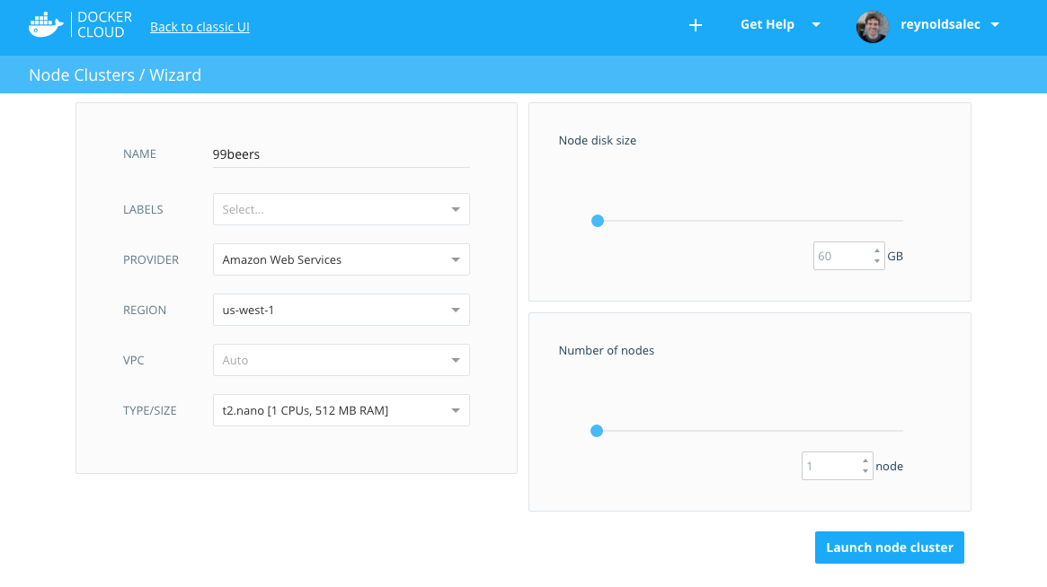Viewport: 1047px width, 587px height.
Task: Click the NAME field containing 99beers
Action: (x=342, y=154)
